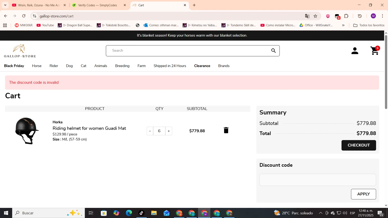Open File Explorer from taskbar

pos(154,213)
